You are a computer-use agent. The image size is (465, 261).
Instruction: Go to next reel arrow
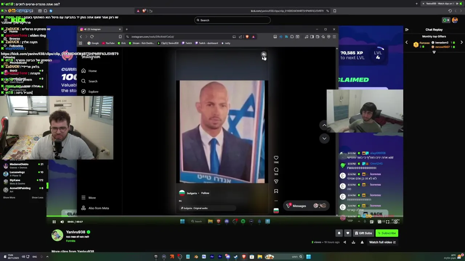tap(324, 138)
